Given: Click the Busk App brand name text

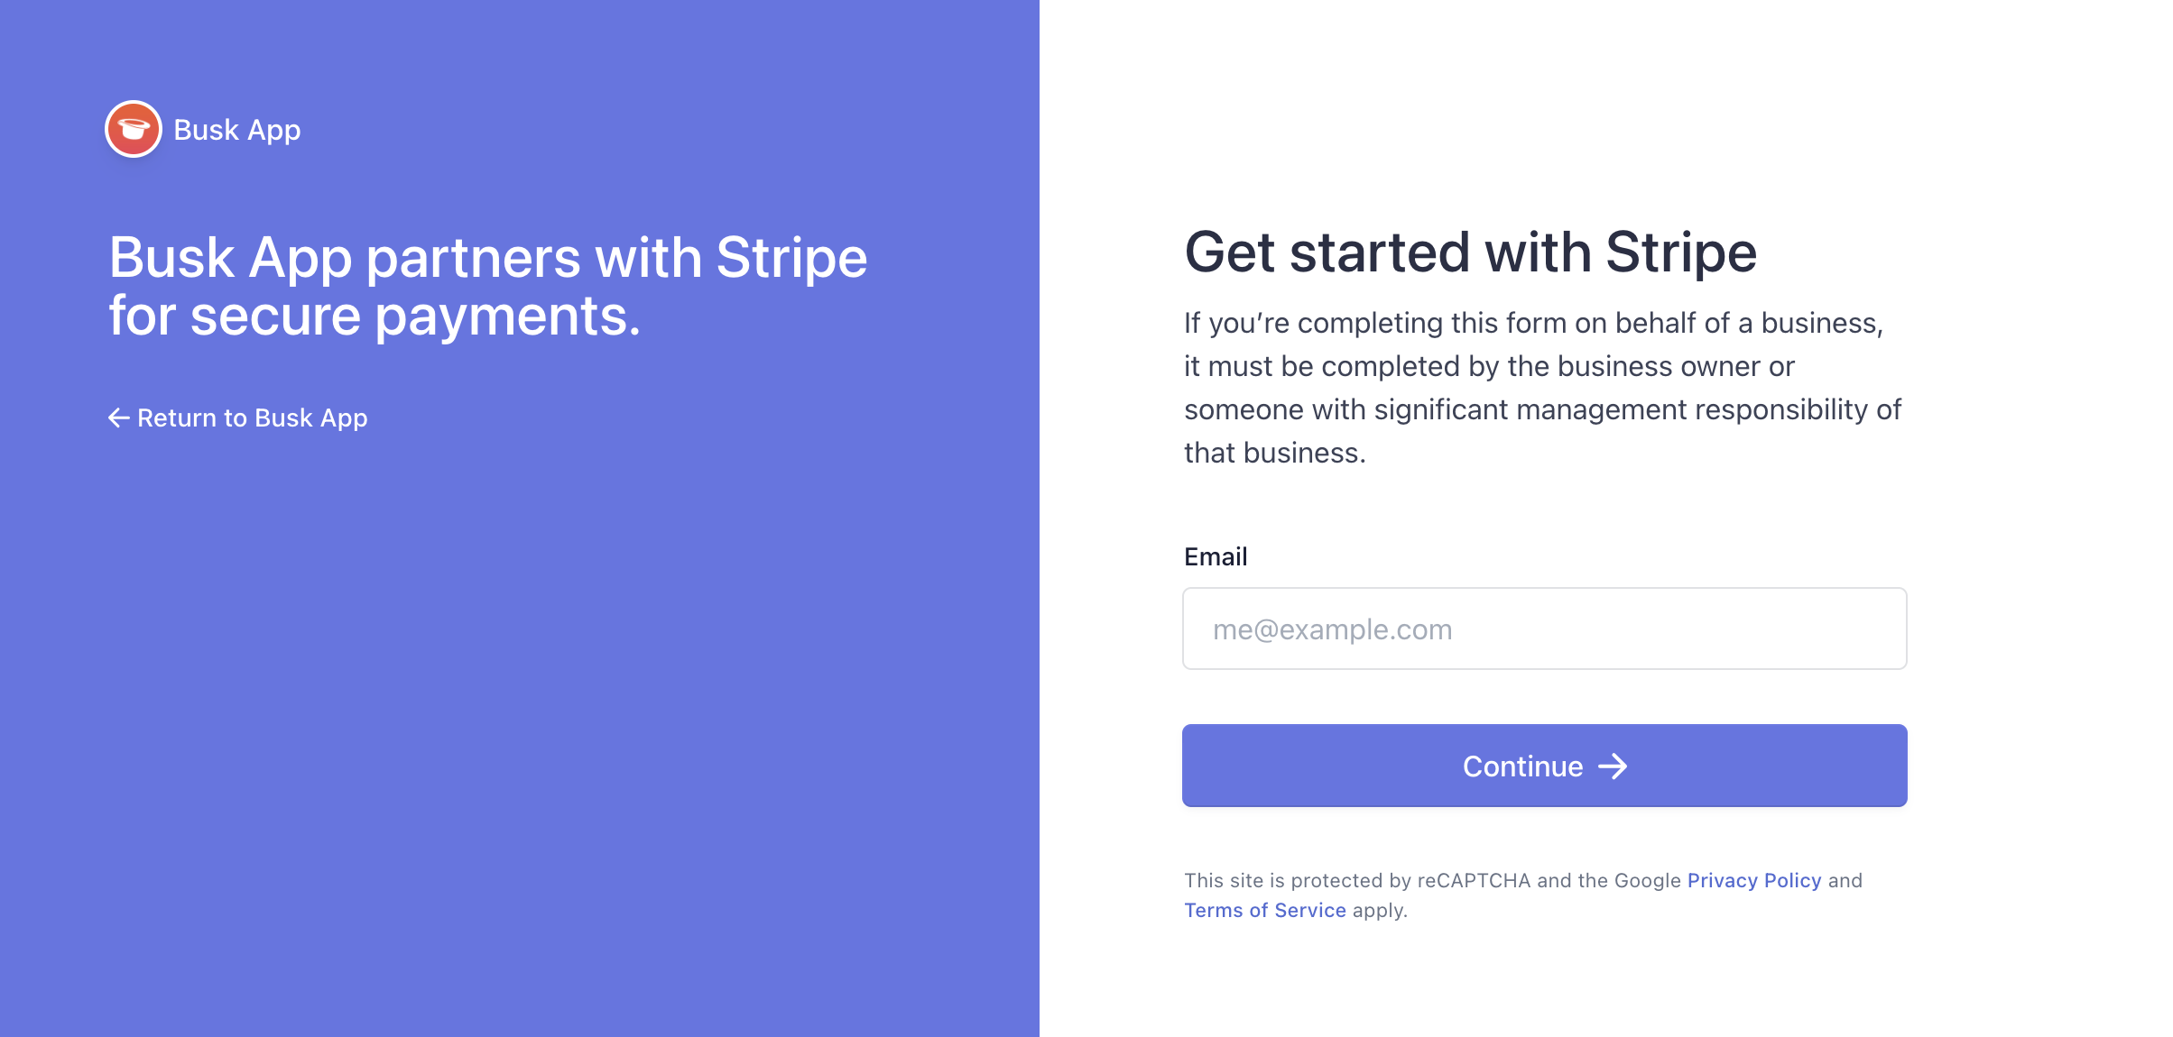Looking at the screenshot, I should [237, 130].
